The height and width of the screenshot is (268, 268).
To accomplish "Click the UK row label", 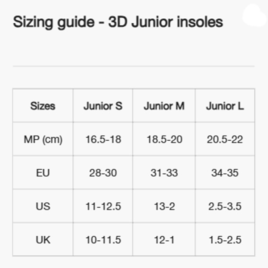I will (43, 240).
